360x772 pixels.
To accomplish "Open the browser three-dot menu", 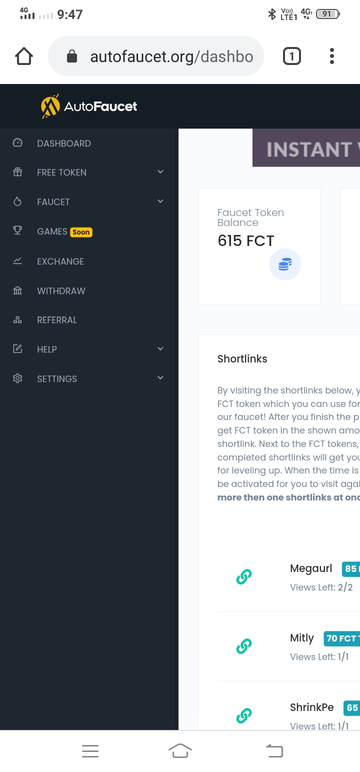I will click(331, 56).
